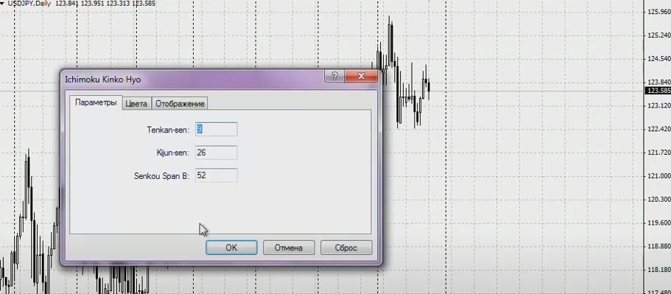Click the Отмена button

[289, 248]
